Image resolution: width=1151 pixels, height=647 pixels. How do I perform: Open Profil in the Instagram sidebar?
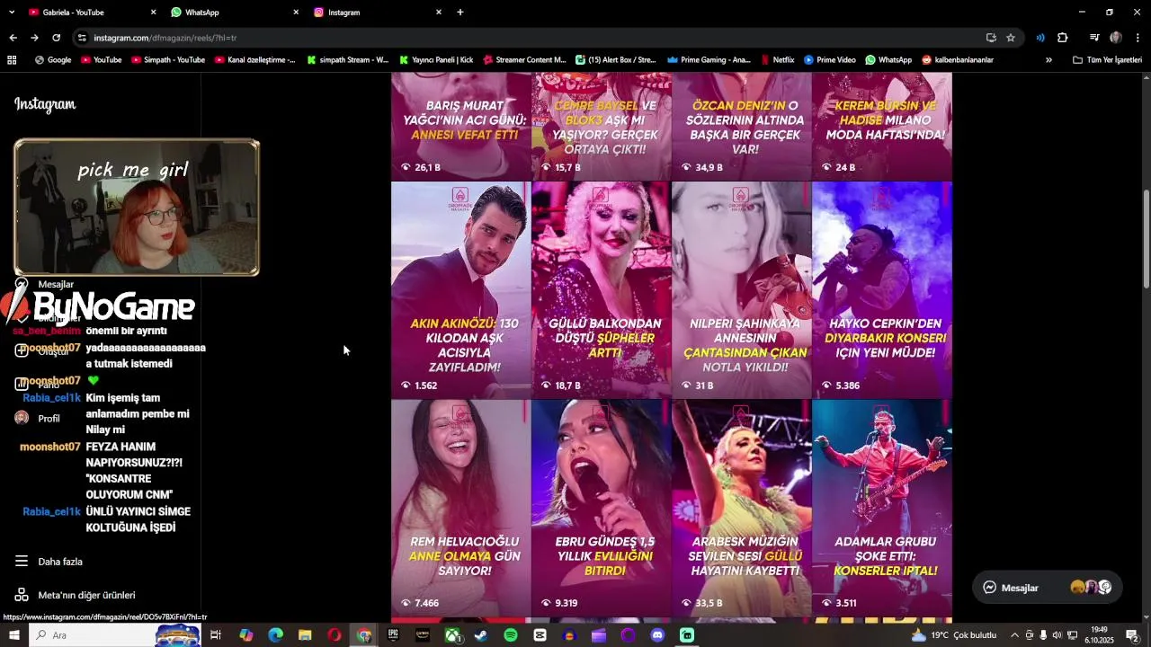click(37, 418)
